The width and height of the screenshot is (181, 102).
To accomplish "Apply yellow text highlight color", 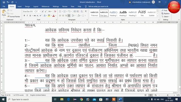I will point(49,16).
